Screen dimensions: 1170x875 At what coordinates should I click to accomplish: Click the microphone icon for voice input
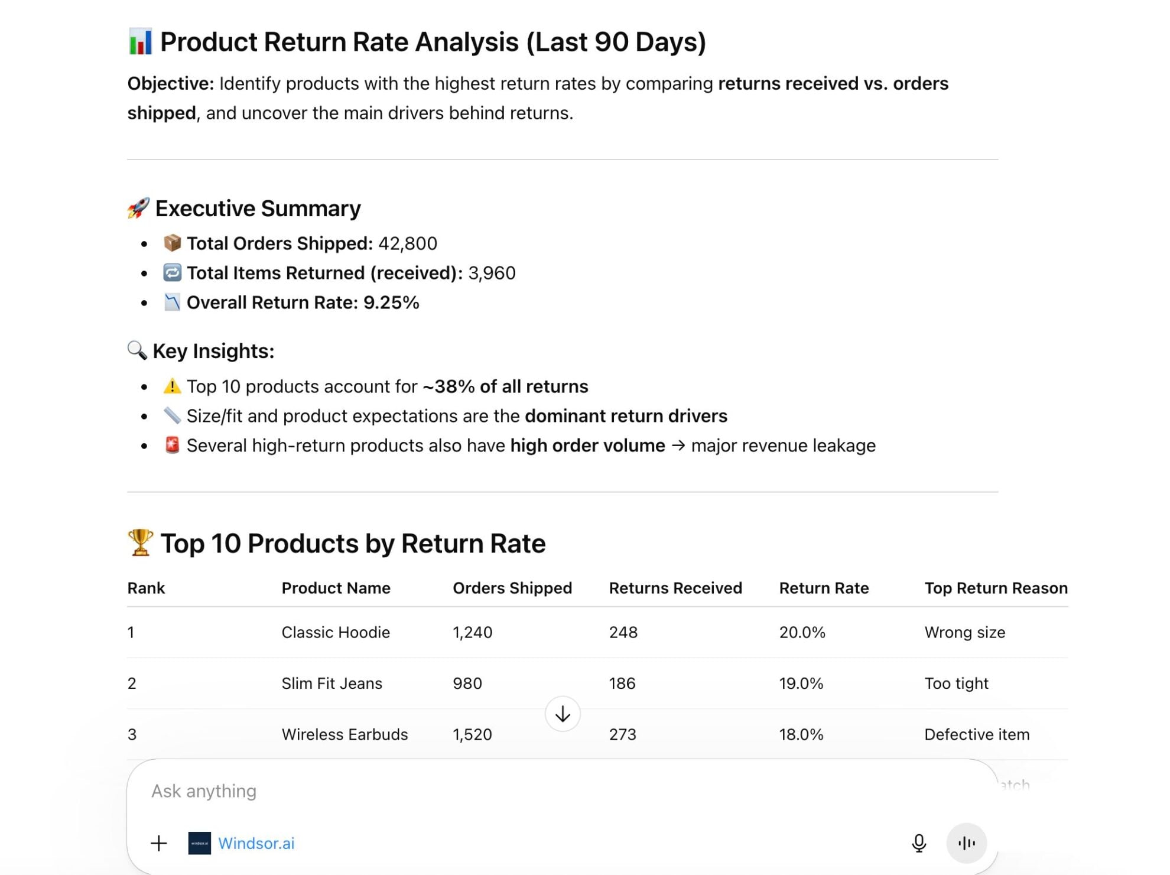(918, 843)
